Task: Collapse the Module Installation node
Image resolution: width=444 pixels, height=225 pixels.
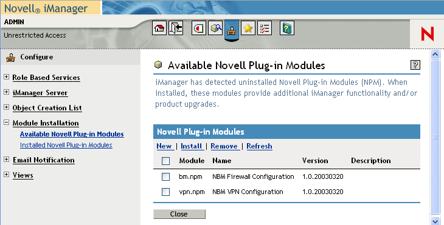Action: [6, 123]
